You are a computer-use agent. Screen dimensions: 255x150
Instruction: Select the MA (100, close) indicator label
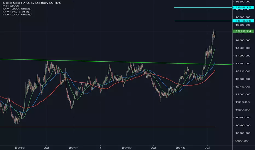click(x=17, y=14)
